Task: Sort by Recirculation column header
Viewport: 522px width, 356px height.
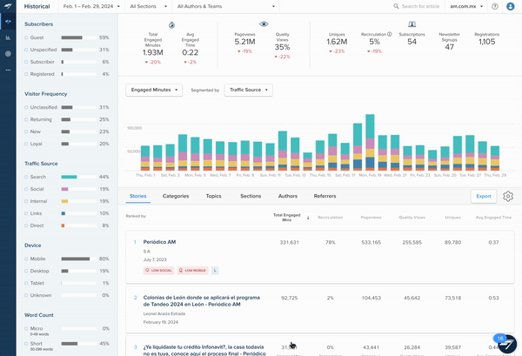Action: pos(330,218)
